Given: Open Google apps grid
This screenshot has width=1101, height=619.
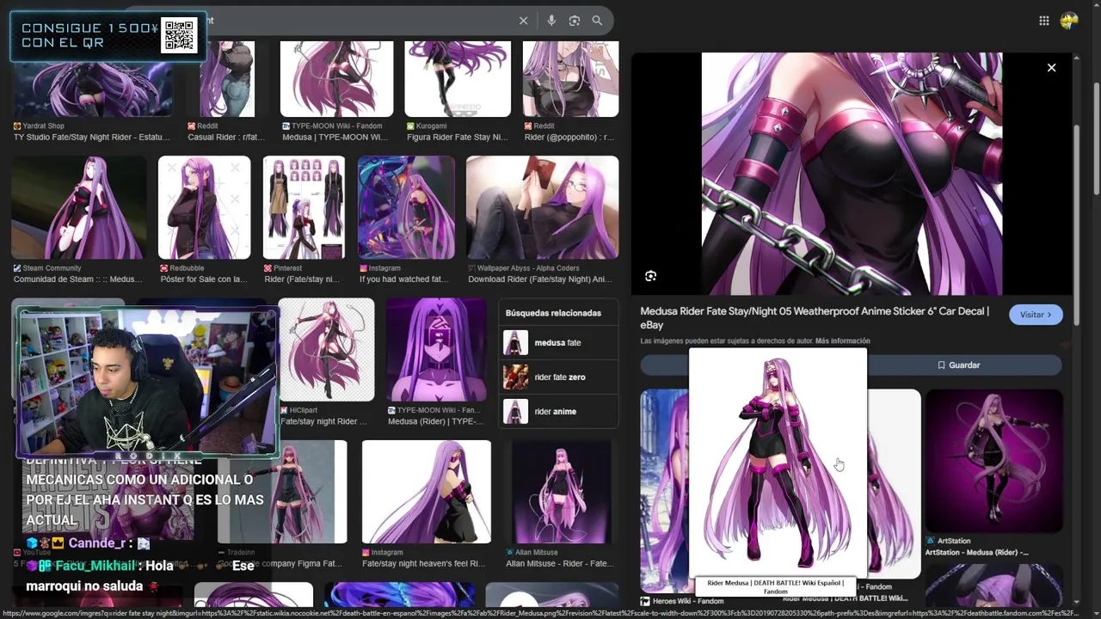Looking at the screenshot, I should coord(1043,21).
